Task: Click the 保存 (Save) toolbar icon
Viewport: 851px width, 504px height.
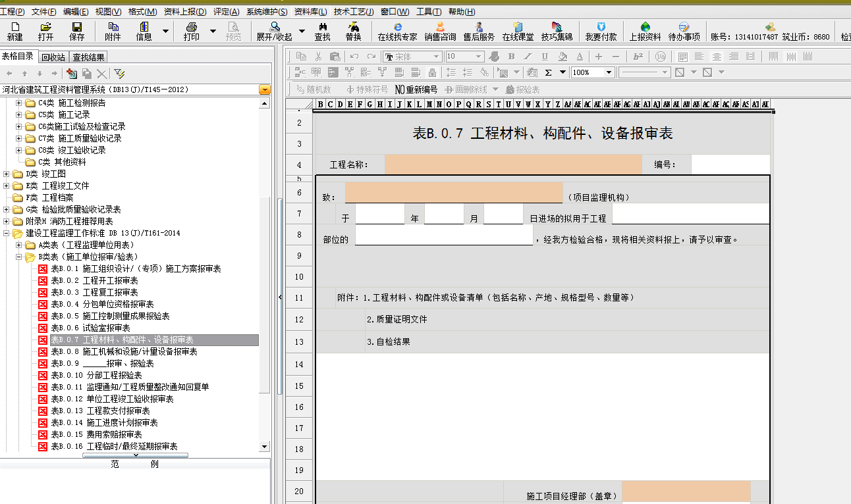Action: coord(77,31)
